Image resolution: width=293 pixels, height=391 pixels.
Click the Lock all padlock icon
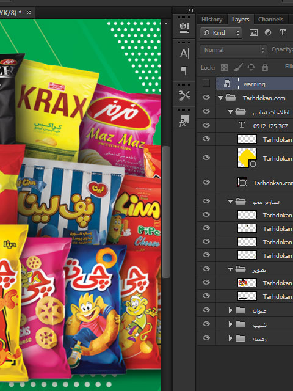point(265,67)
